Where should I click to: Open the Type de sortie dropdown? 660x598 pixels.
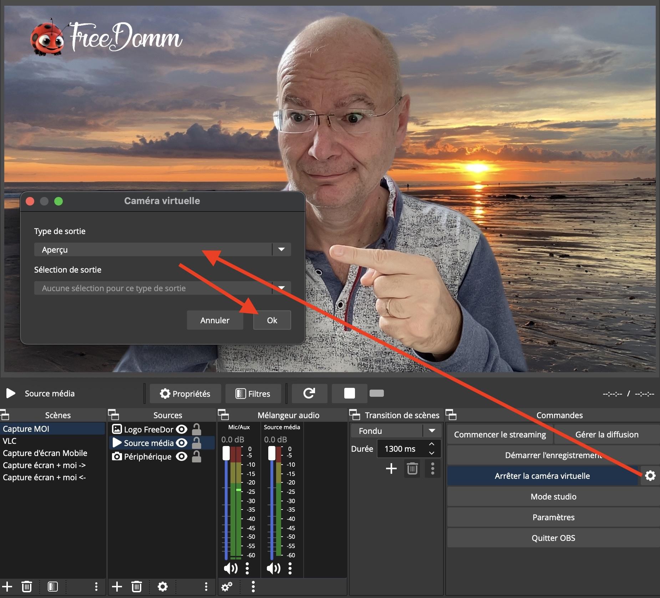tap(281, 249)
